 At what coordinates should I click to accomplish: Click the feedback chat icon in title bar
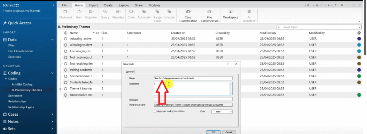[342, 5]
